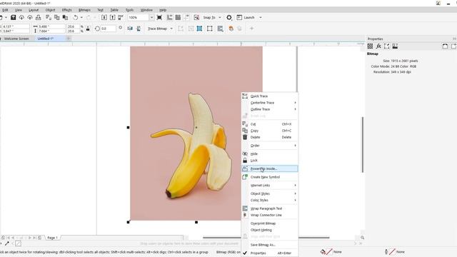Expand the Centerline Trace submenu
The height and width of the screenshot is (257, 457).
(x=270, y=103)
